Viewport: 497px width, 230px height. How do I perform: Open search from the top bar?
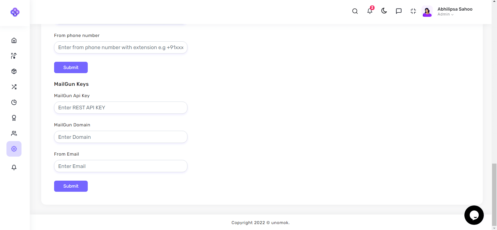tap(355, 11)
